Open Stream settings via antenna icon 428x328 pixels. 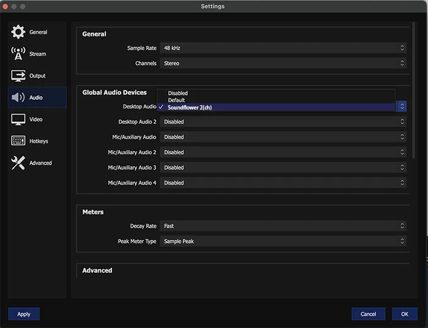click(x=18, y=54)
